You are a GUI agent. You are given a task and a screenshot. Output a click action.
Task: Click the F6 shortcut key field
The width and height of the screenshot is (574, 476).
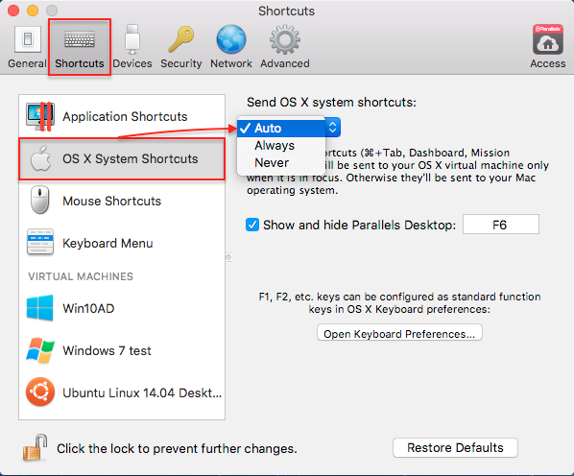pyautogui.click(x=501, y=225)
